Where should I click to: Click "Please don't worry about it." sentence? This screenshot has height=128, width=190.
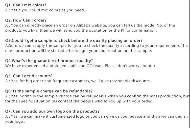(131, 66)
